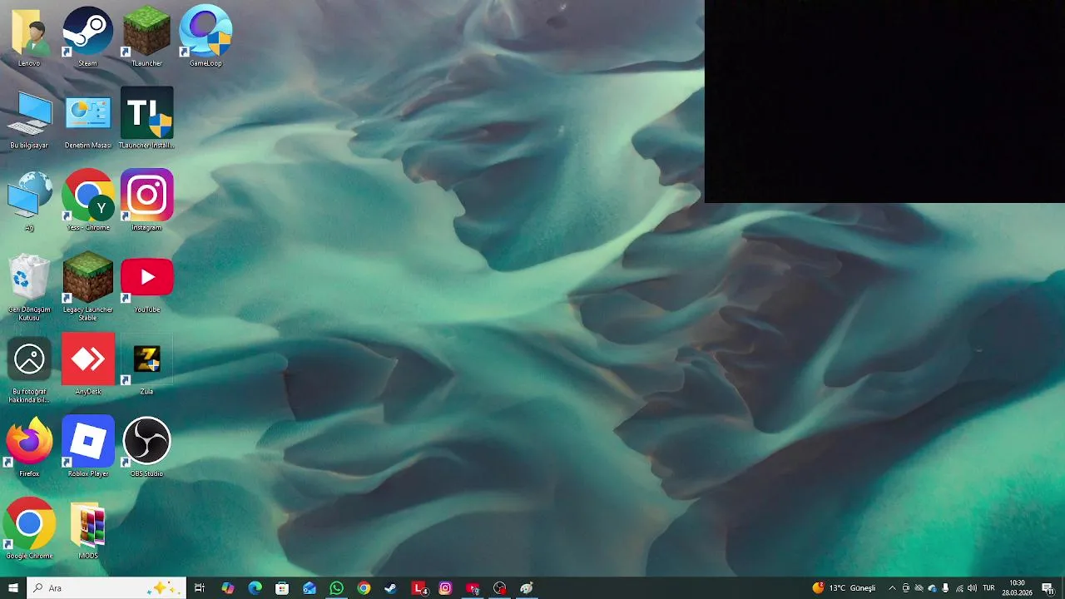Select the AnyDesk desktop icon
This screenshot has height=599, width=1065.
coord(88,364)
